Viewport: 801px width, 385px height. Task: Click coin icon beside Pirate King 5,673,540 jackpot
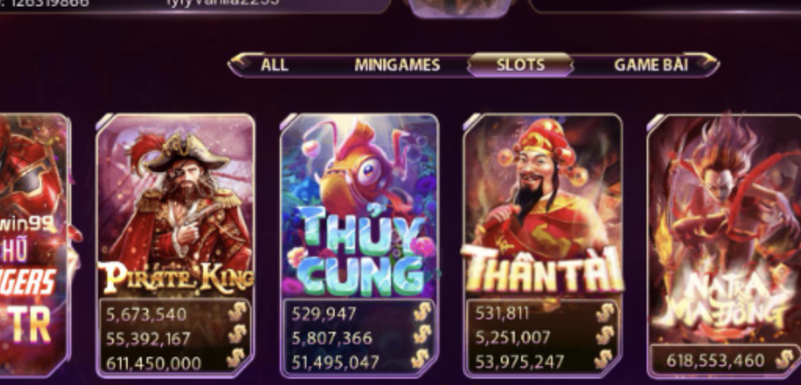tap(237, 311)
